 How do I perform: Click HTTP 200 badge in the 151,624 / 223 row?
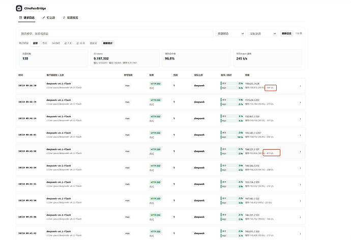click(x=155, y=100)
